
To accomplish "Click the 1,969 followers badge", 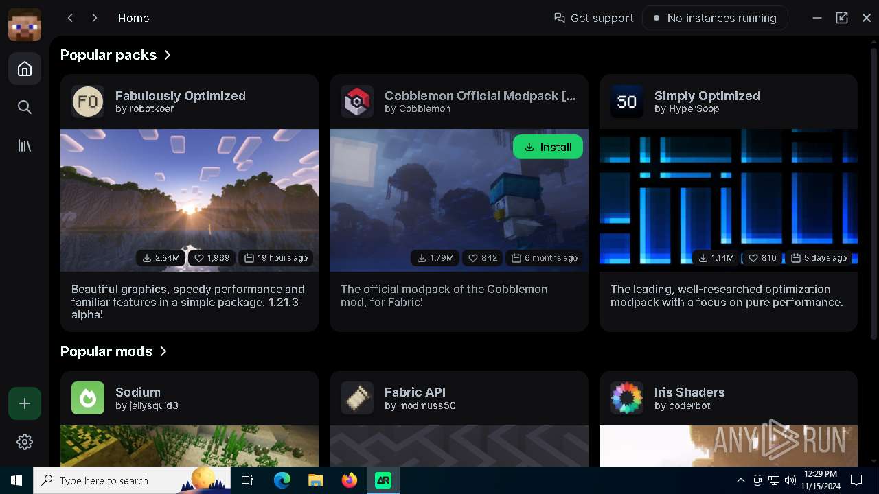I will (212, 258).
